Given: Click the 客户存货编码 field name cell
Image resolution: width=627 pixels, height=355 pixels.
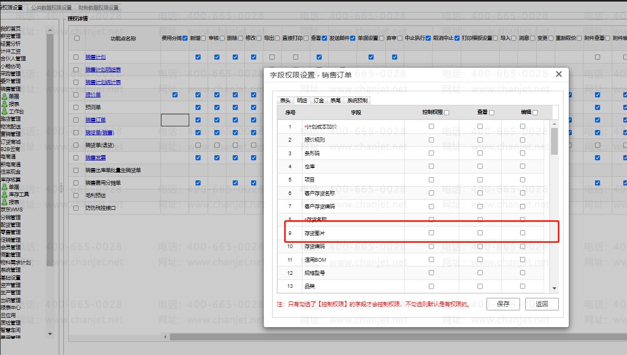Looking at the screenshot, I should point(353,206).
